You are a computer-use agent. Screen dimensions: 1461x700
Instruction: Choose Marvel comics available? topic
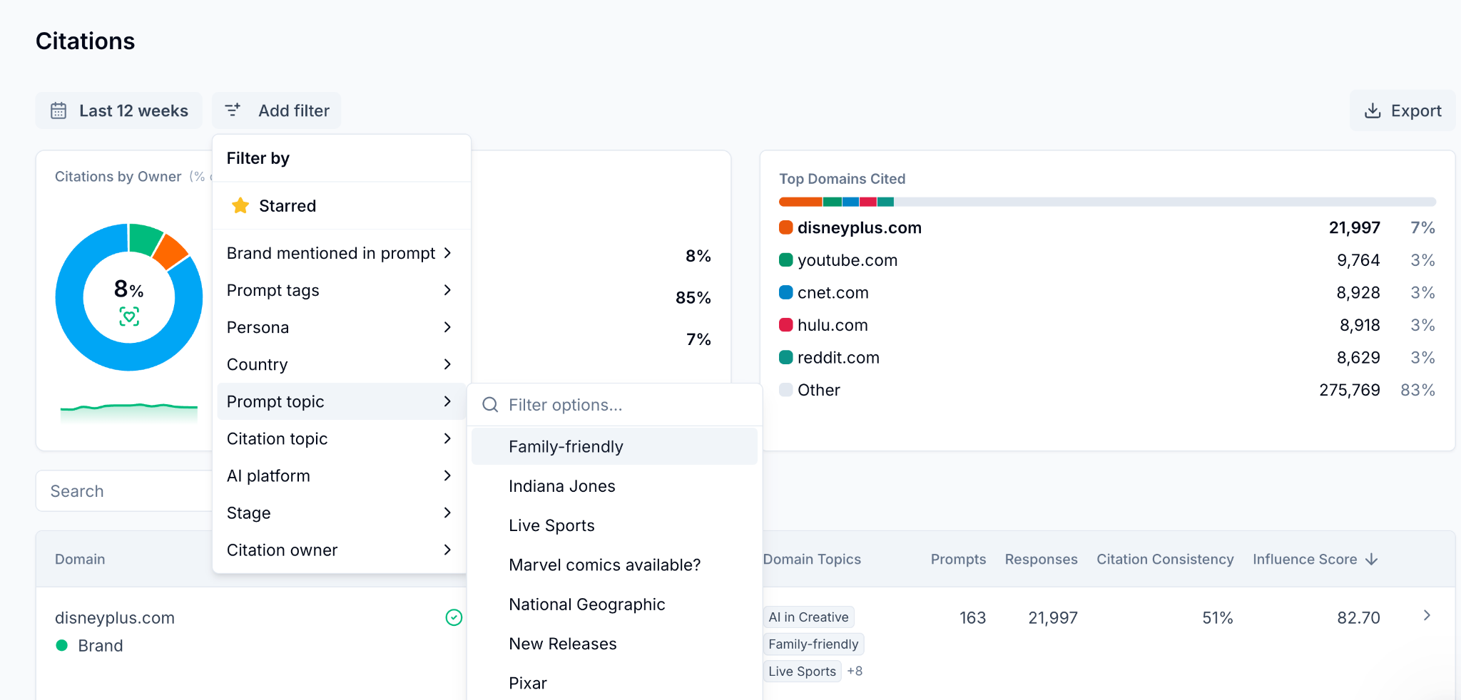pos(614,565)
